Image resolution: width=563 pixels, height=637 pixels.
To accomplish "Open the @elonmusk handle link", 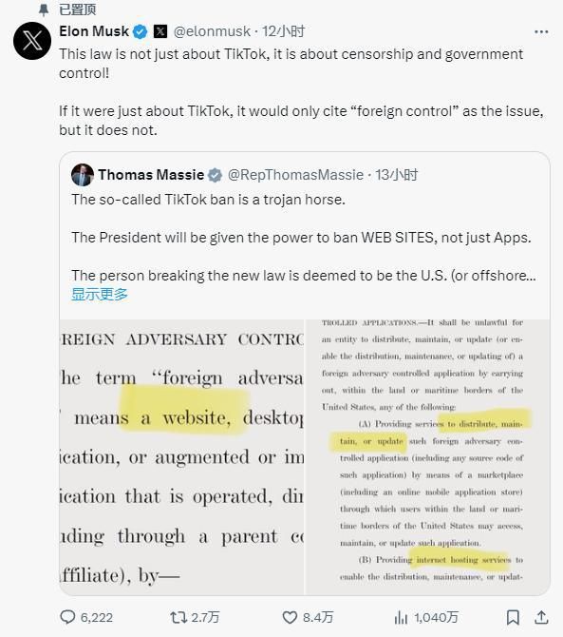I will click(x=212, y=31).
